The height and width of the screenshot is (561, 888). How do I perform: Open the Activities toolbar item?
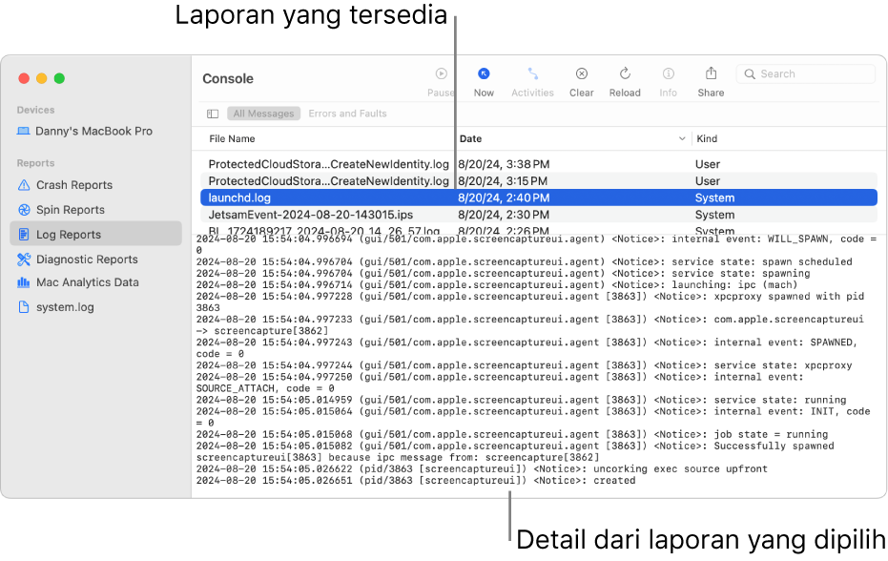[532, 82]
